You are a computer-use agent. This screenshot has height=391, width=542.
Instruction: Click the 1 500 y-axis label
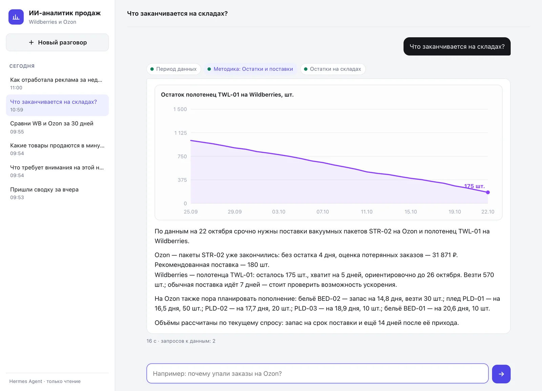[180, 109]
